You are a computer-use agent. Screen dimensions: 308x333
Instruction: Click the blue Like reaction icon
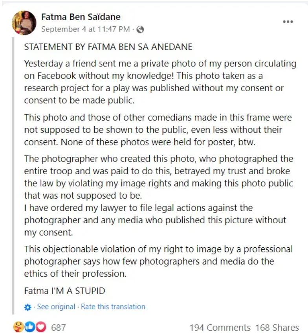pos(29,327)
